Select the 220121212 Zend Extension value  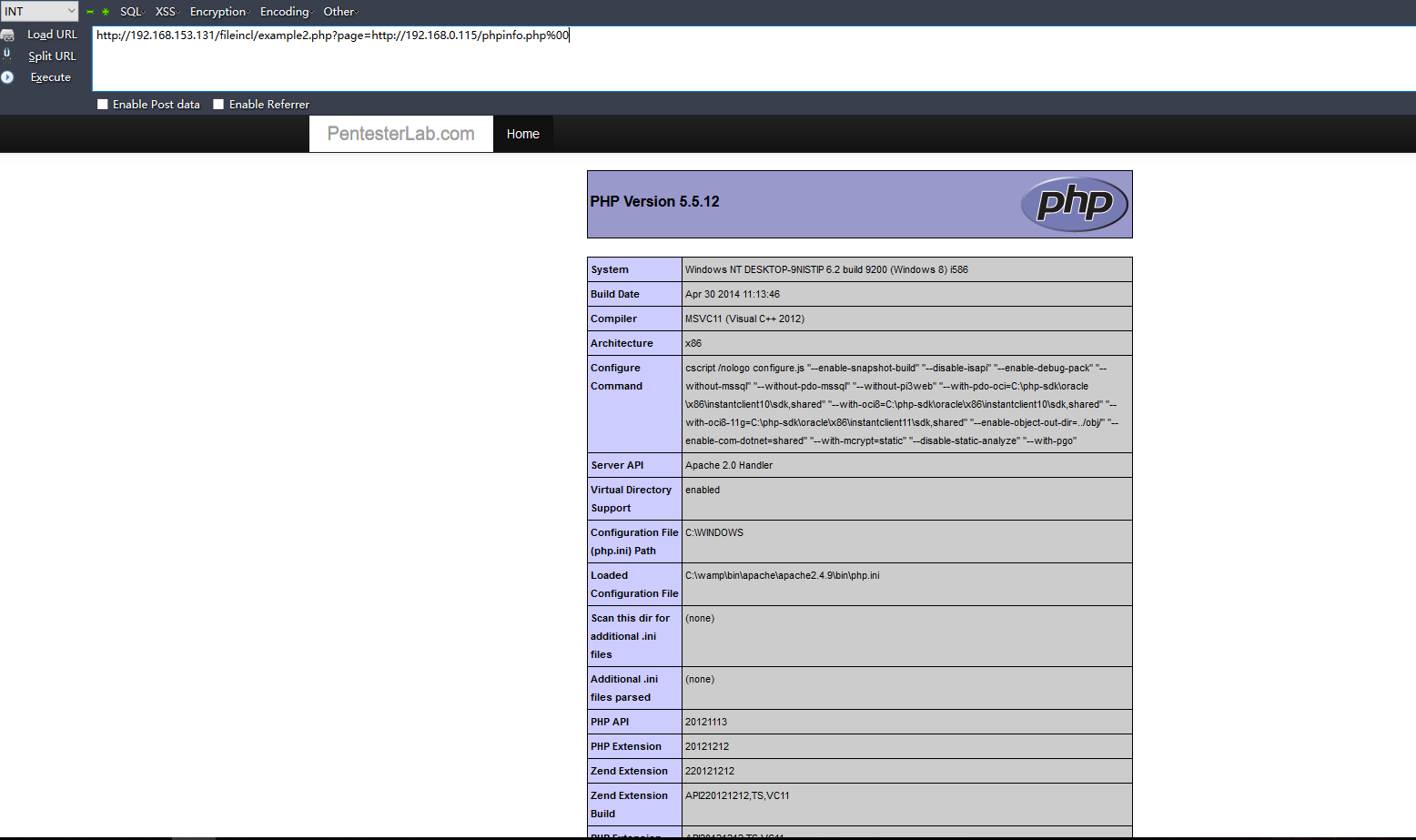point(710,771)
